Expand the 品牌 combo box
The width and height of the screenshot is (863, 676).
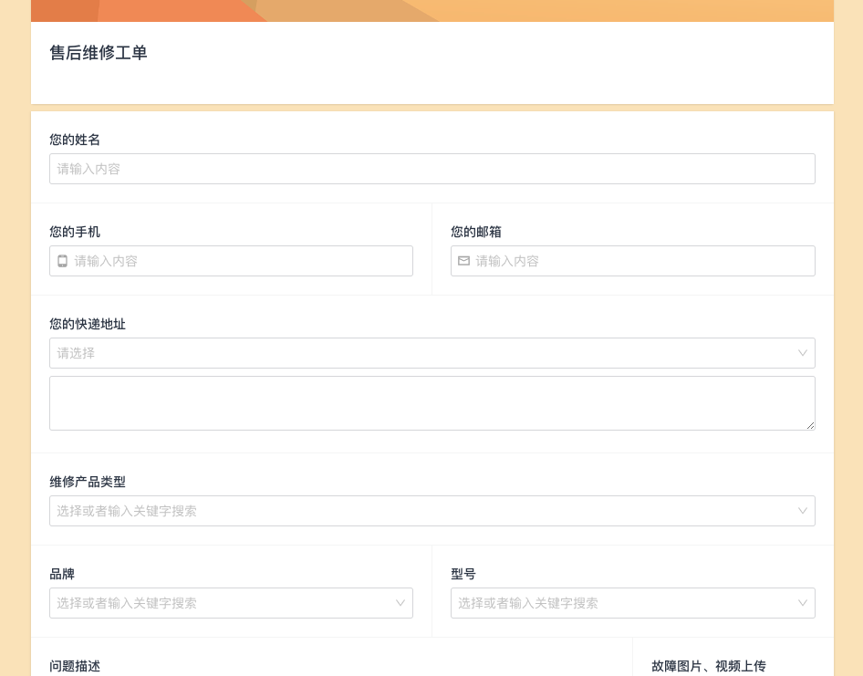[231, 603]
